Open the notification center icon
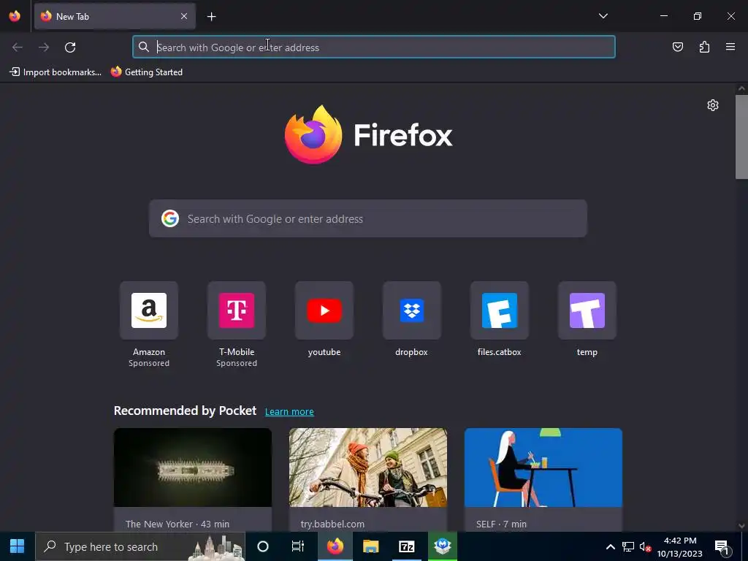The width and height of the screenshot is (748, 561). pyautogui.click(x=722, y=546)
